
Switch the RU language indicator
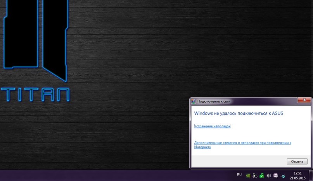239,175
